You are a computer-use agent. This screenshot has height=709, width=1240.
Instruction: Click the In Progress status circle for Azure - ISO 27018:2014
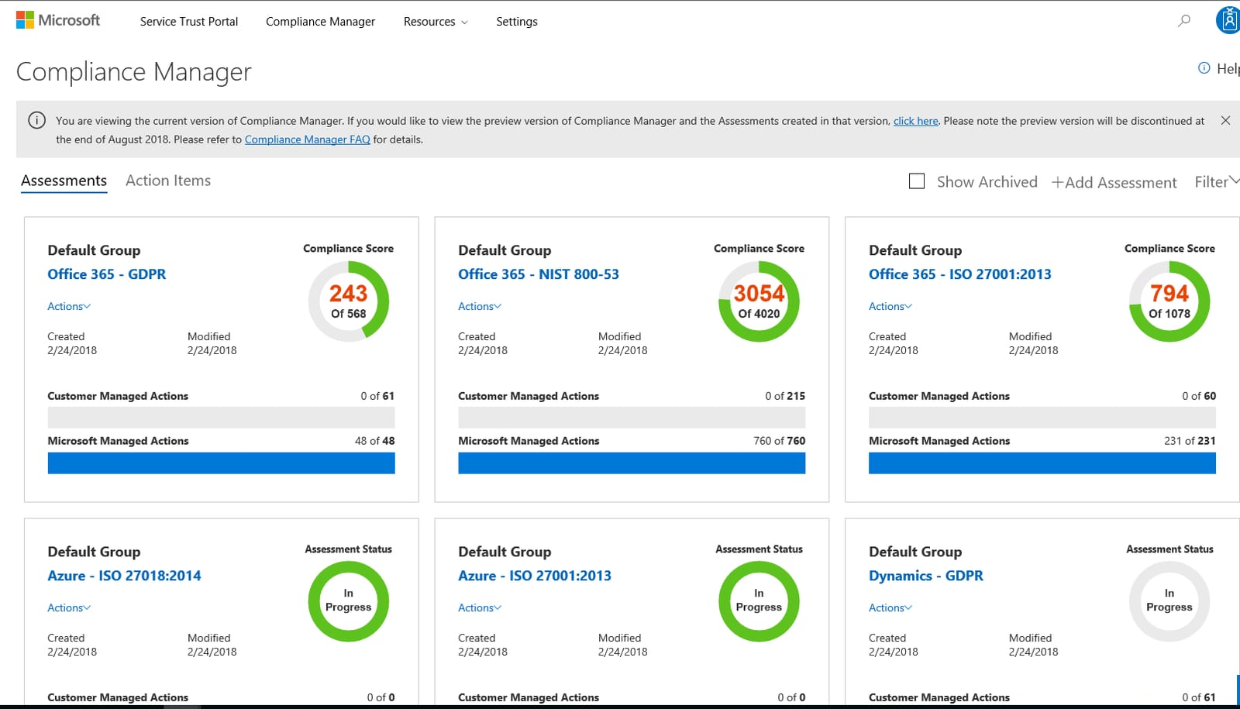tap(348, 602)
